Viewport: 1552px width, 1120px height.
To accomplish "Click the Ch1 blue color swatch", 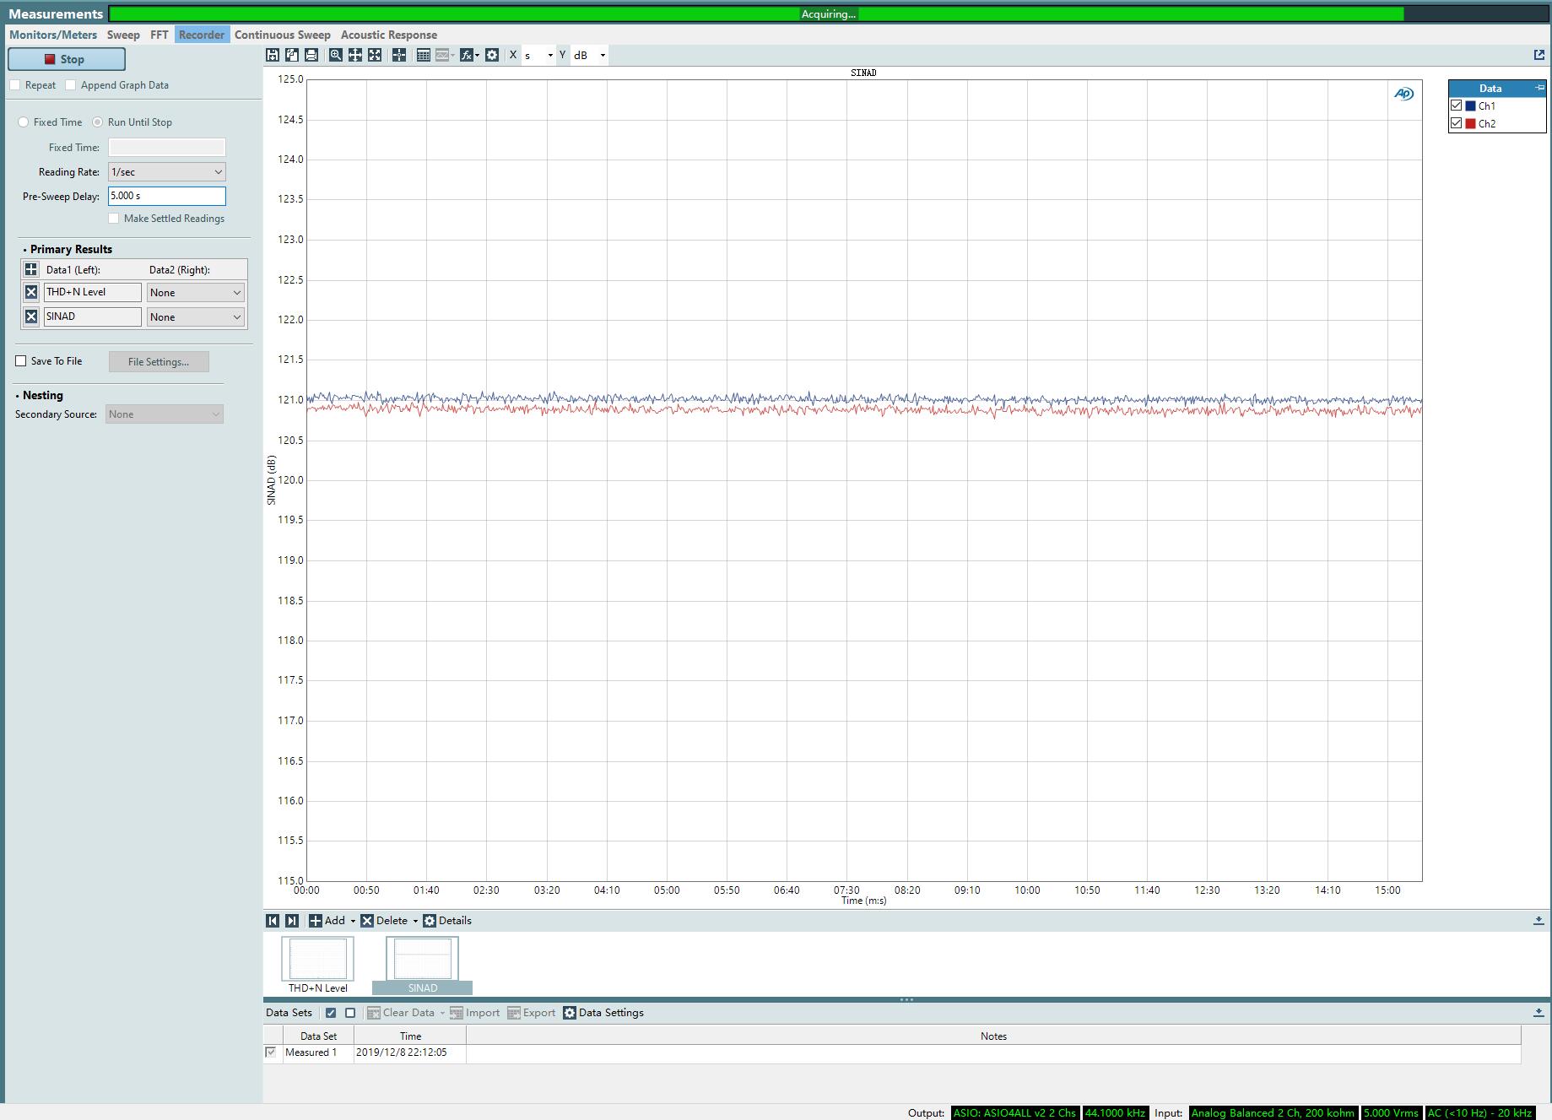I will 1470,106.
